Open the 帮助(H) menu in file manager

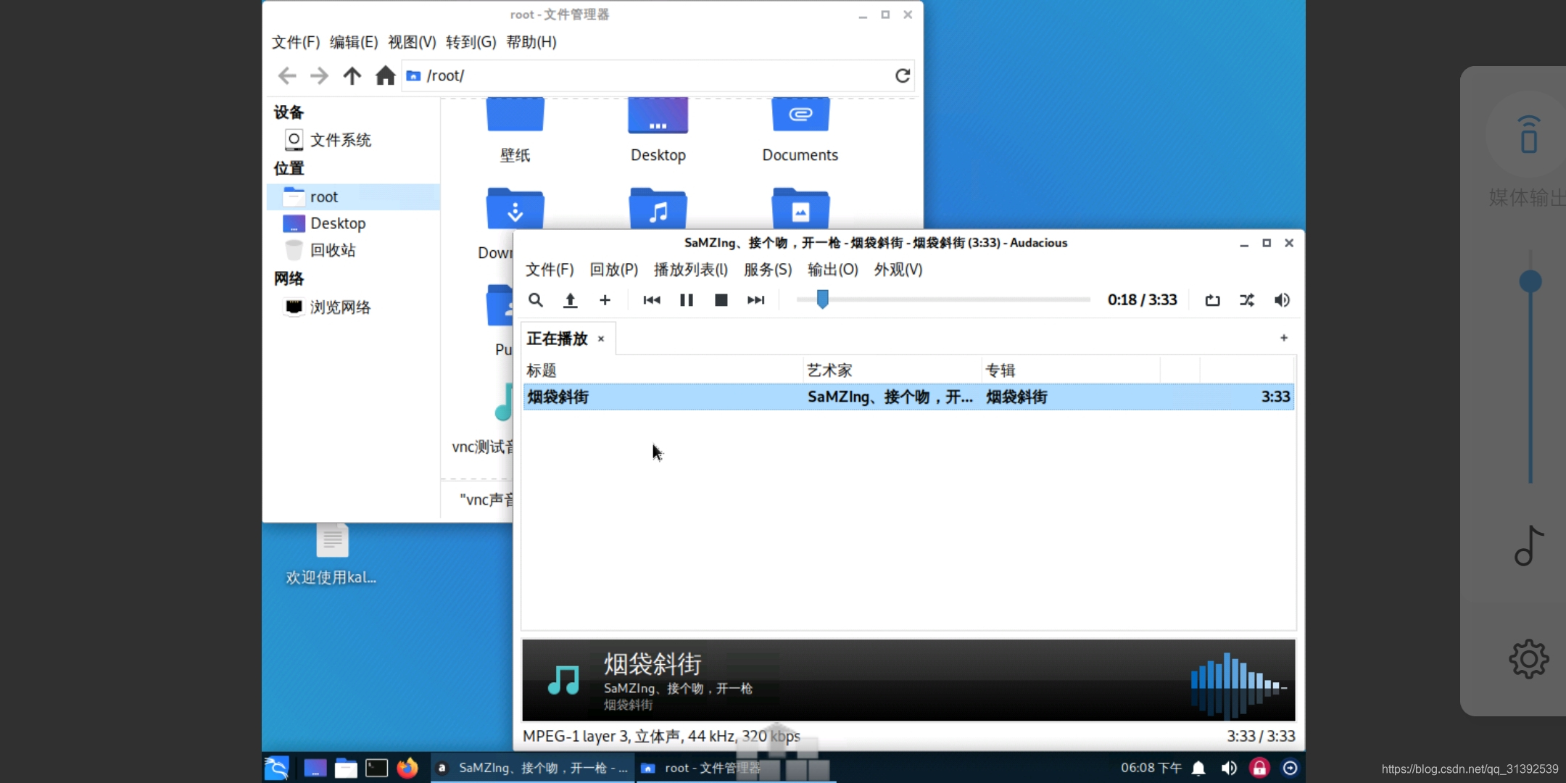(x=531, y=42)
